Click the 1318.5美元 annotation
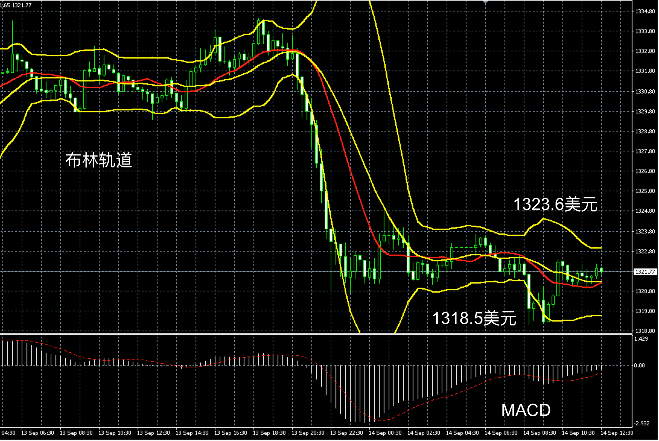 474,318
